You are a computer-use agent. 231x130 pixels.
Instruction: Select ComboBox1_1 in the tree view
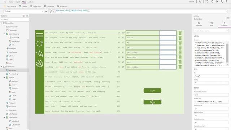(x=13, y=27)
